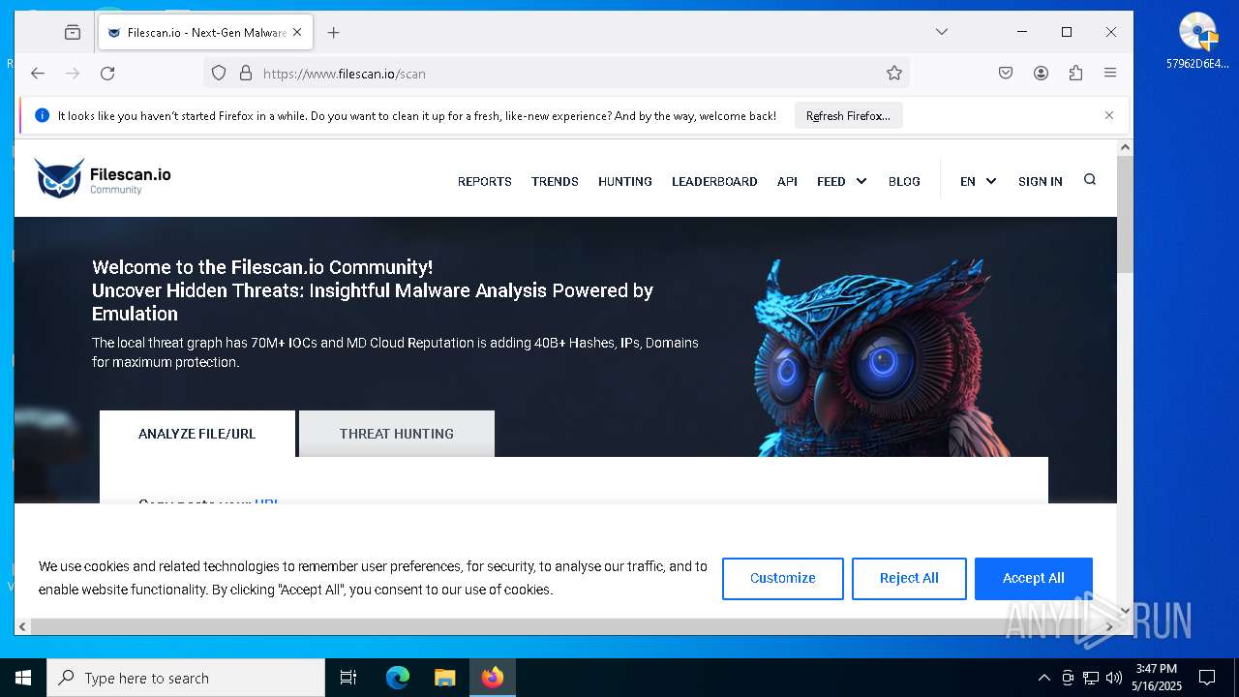Viewport: 1239px width, 697px height.
Task: Bookmark this page with star icon
Action: [894, 73]
